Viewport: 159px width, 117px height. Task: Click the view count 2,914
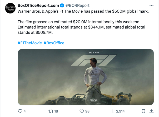pyautogui.click(x=120, y=111)
